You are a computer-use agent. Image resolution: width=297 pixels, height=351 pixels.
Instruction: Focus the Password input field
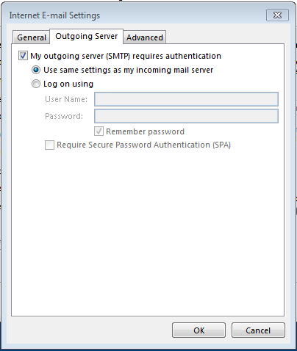186,116
